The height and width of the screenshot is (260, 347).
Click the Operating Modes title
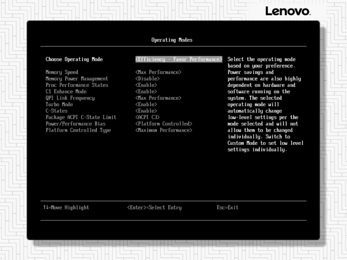click(x=172, y=40)
